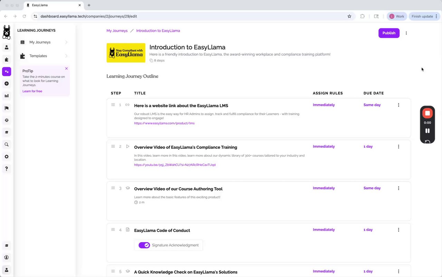This screenshot has width=442, height=277.
Task: Open the search magnifier in sidebar
Action: tap(7, 145)
